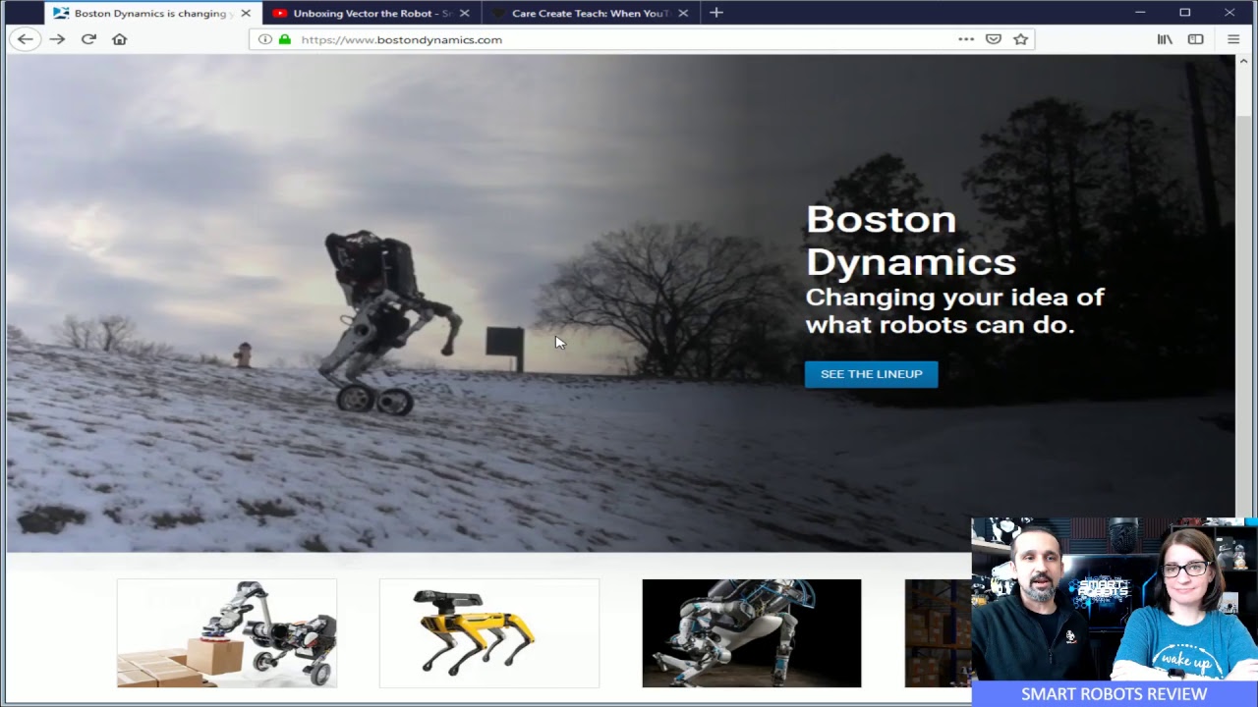Click the green secure padlock icon
The height and width of the screenshot is (707, 1258).
(x=285, y=39)
